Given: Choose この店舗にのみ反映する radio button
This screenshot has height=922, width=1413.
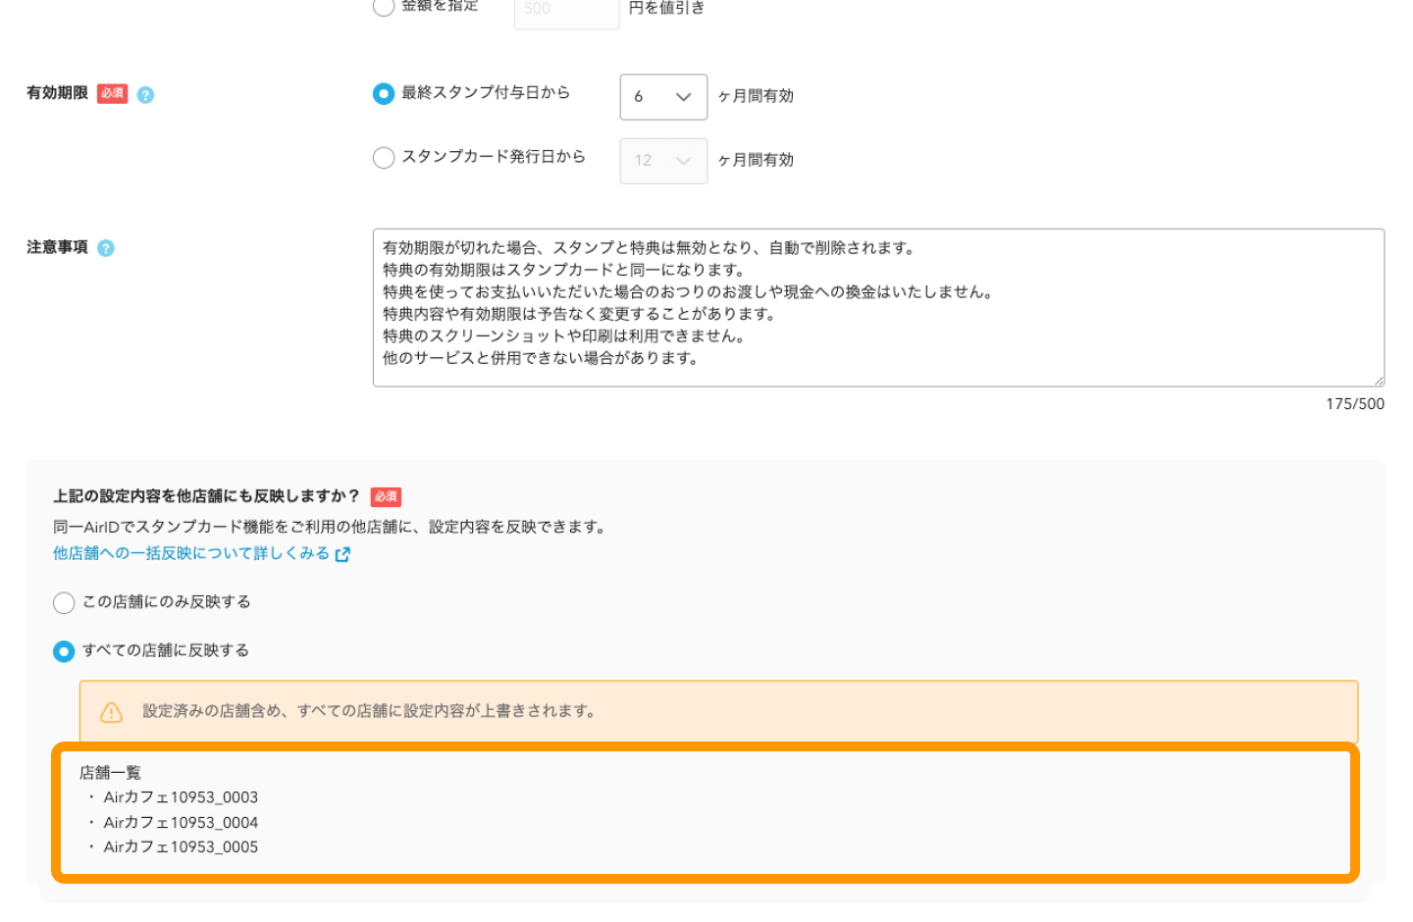Looking at the screenshot, I should (x=64, y=602).
